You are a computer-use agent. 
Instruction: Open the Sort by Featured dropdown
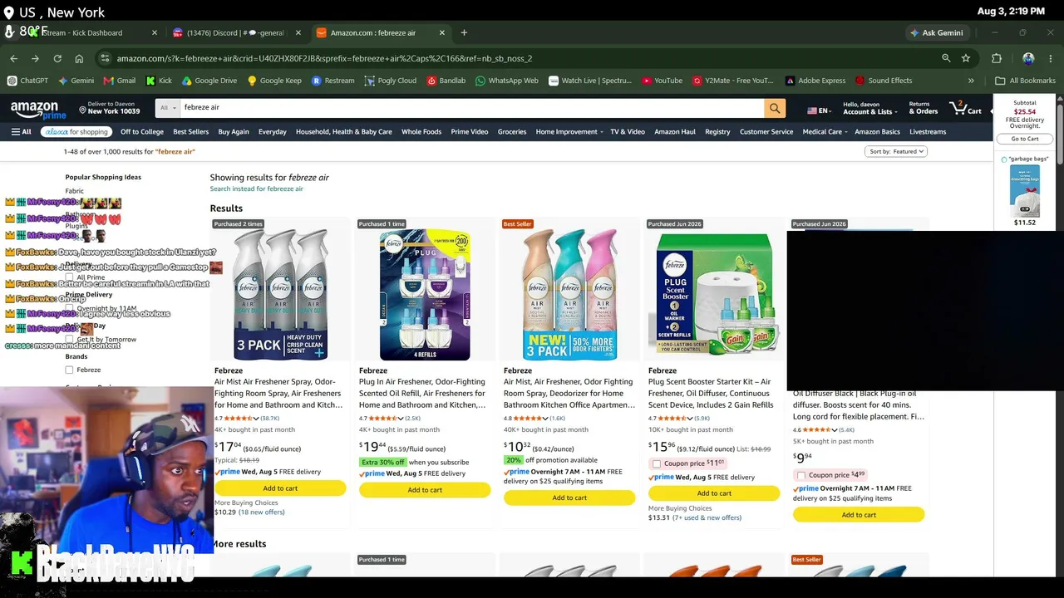[x=896, y=151]
